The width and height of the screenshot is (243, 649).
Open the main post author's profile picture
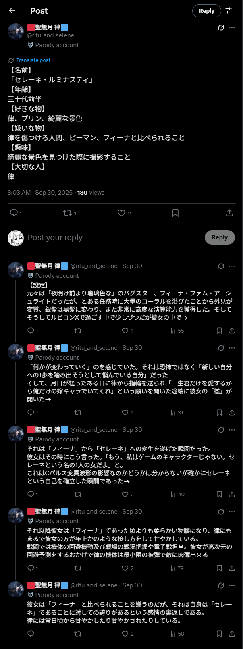click(x=16, y=31)
